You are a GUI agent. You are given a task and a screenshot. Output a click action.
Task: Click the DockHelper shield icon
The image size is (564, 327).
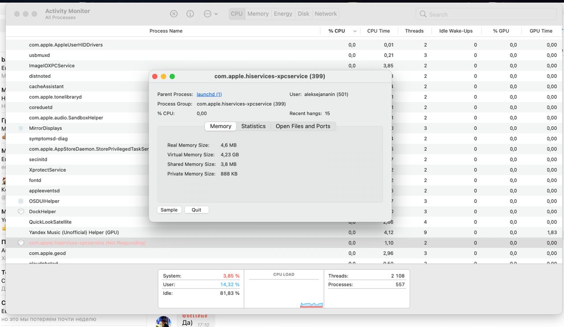(21, 212)
